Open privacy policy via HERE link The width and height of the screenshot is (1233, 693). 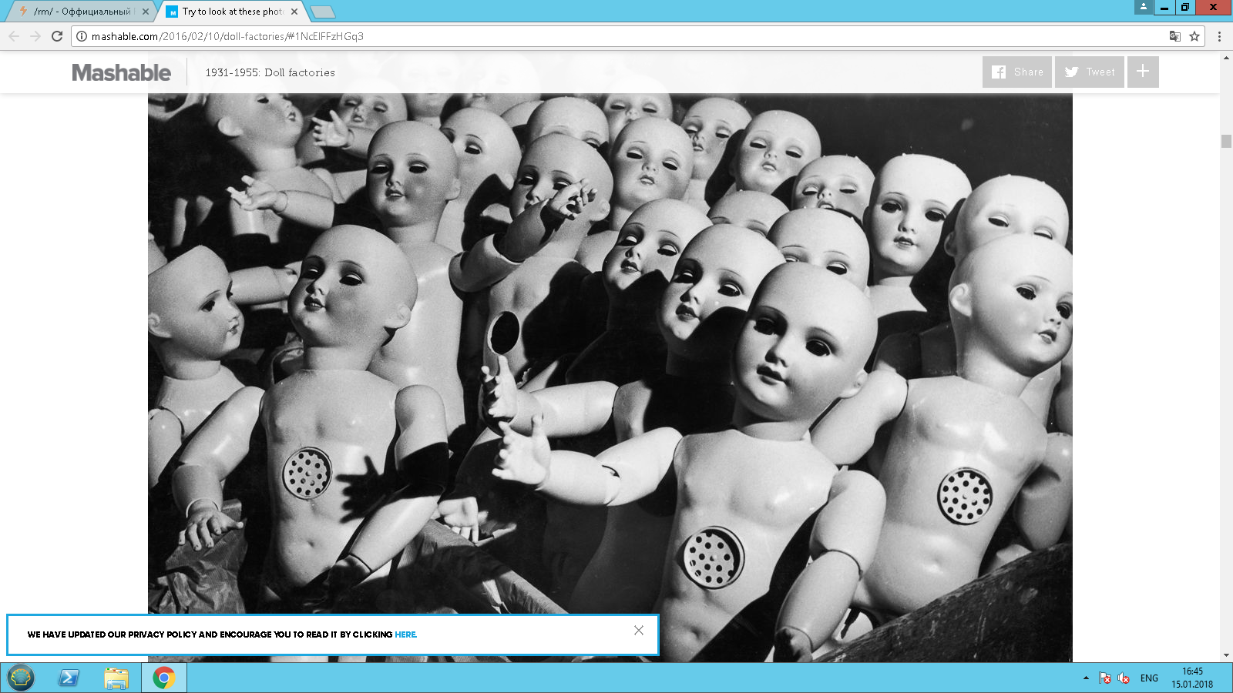[x=405, y=634]
